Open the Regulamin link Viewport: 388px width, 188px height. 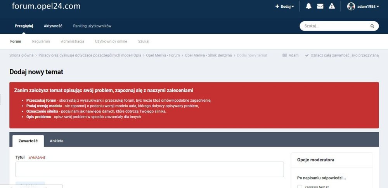[x=41, y=41]
